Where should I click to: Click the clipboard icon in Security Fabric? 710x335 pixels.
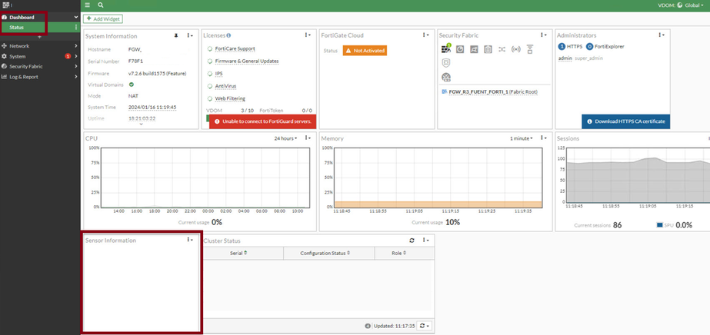[488, 49]
